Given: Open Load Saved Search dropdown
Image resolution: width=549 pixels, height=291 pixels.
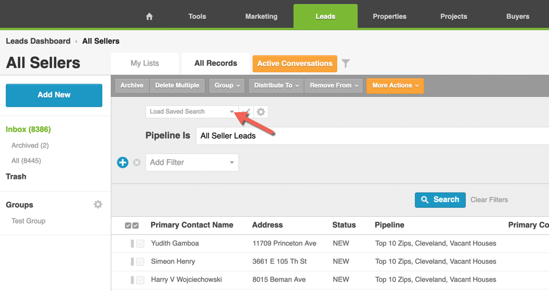Looking at the screenshot, I should pos(191,112).
